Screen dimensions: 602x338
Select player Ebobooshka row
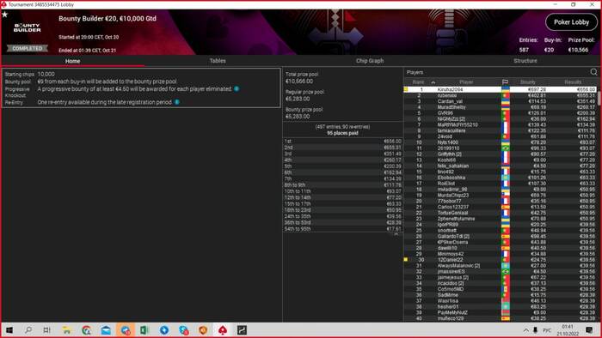click(x=500, y=178)
